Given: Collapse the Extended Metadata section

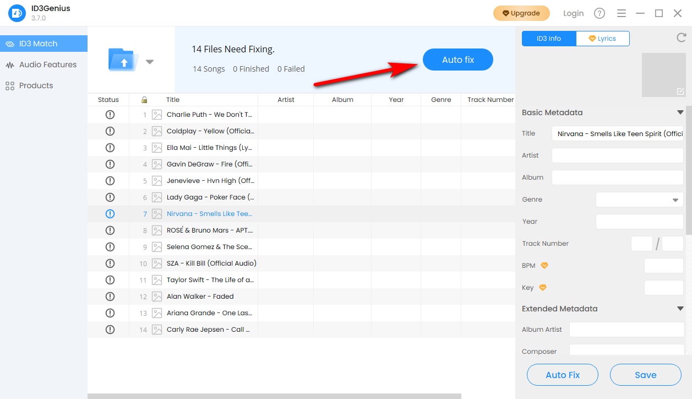Looking at the screenshot, I should 680,309.
